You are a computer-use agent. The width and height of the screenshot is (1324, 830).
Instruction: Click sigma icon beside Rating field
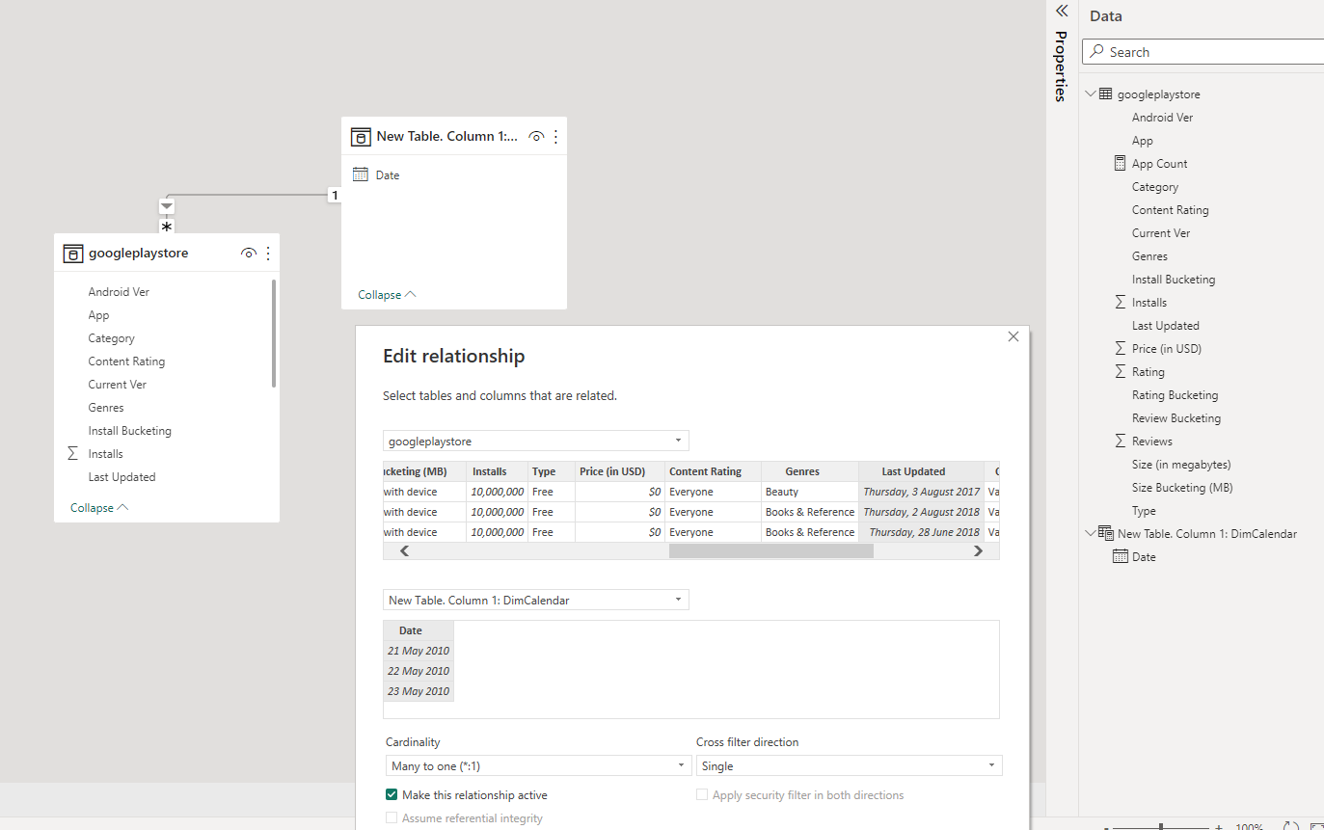pyautogui.click(x=1120, y=371)
